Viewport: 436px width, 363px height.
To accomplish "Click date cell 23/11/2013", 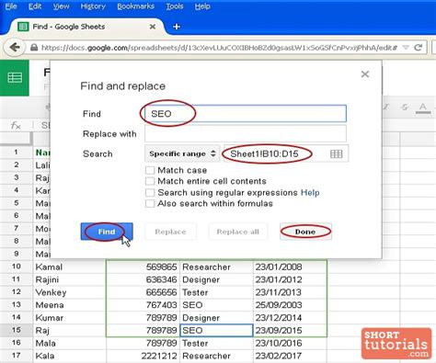I will point(290,292).
